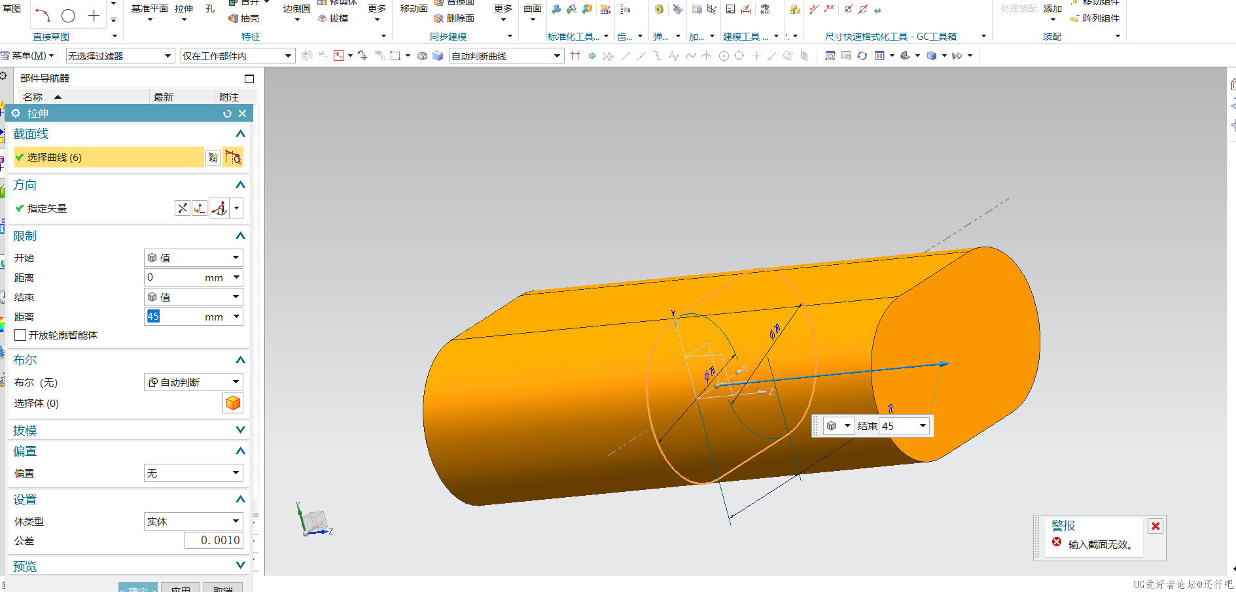Close the 拉伸 extrude dialog
The width and height of the screenshot is (1236, 592).
(x=243, y=113)
